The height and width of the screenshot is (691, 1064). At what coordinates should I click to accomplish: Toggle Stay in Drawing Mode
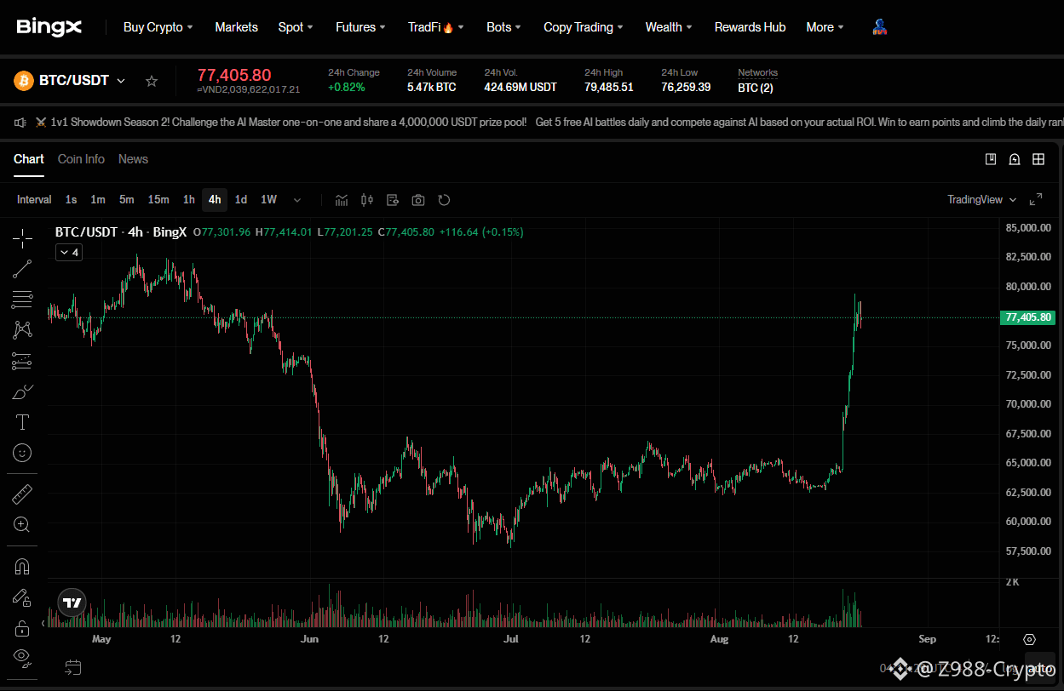(22, 597)
